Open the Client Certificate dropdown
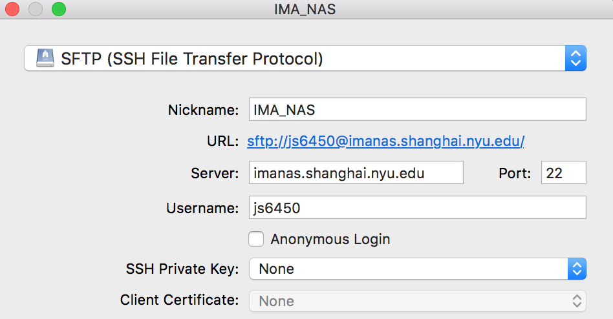 pos(417,301)
